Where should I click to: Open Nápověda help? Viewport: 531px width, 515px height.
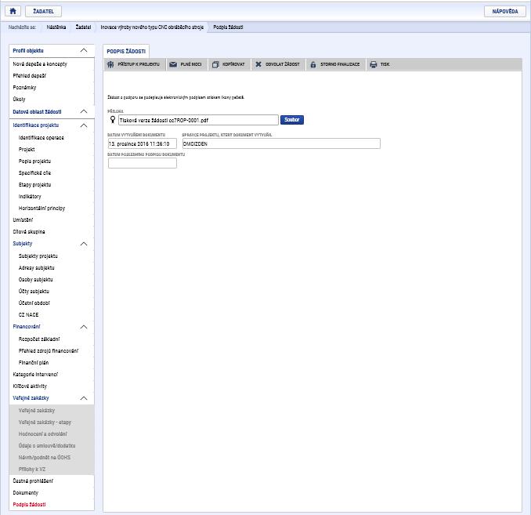coord(505,11)
